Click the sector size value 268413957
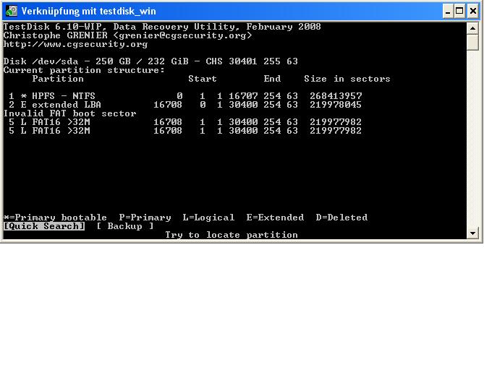This screenshot has height=370, width=484. pos(336,96)
